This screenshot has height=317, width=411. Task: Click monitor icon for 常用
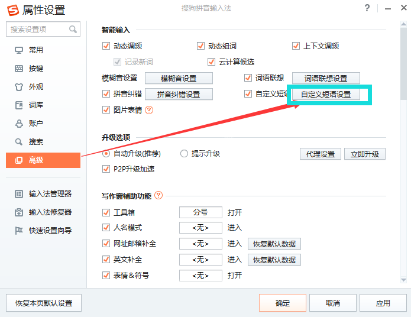pyautogui.click(x=19, y=50)
